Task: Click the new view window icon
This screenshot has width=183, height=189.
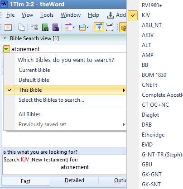Action: tap(68, 27)
